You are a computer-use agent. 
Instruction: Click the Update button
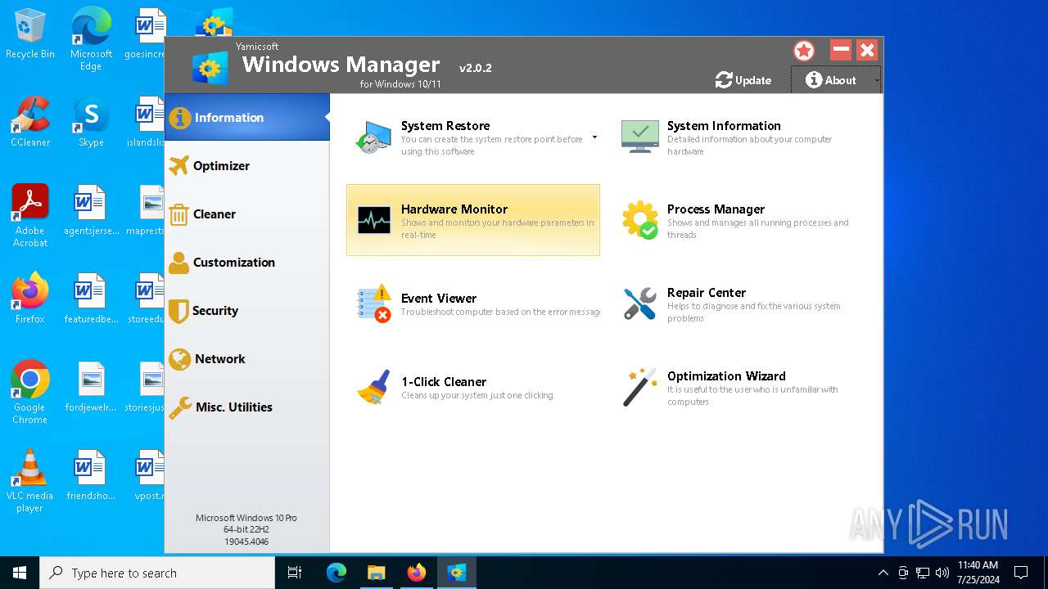743,80
